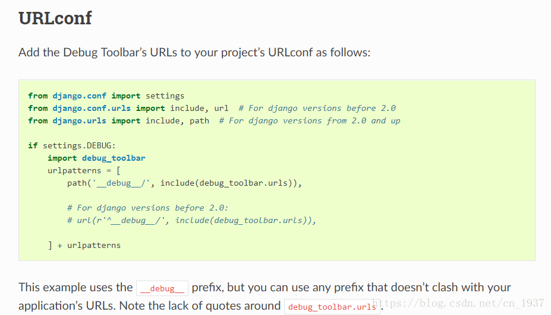
Task: Click the 'import debug_toolbar' statement
Action: point(96,158)
